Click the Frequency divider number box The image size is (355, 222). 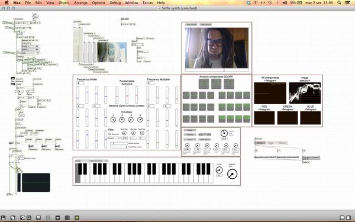(x=80, y=83)
